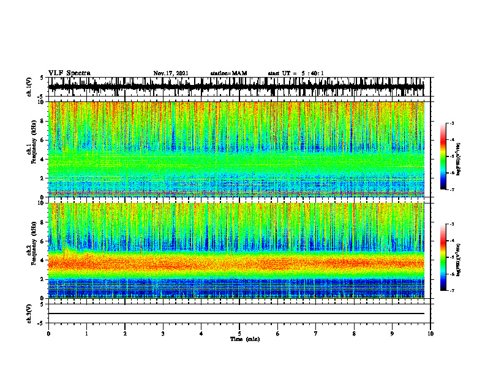Click the ch.2 color bar "-3" label
485x374 pixels.
coord(452,224)
